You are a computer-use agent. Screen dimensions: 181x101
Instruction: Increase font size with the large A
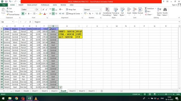[x=43, y=10]
